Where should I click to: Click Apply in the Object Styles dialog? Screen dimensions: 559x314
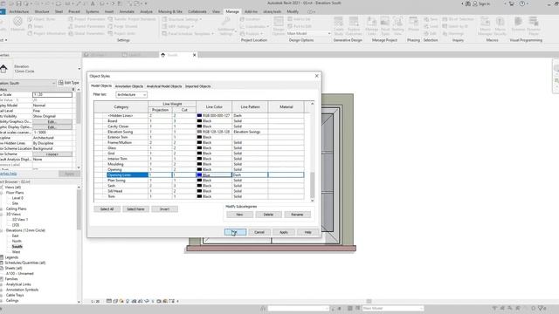283,232
